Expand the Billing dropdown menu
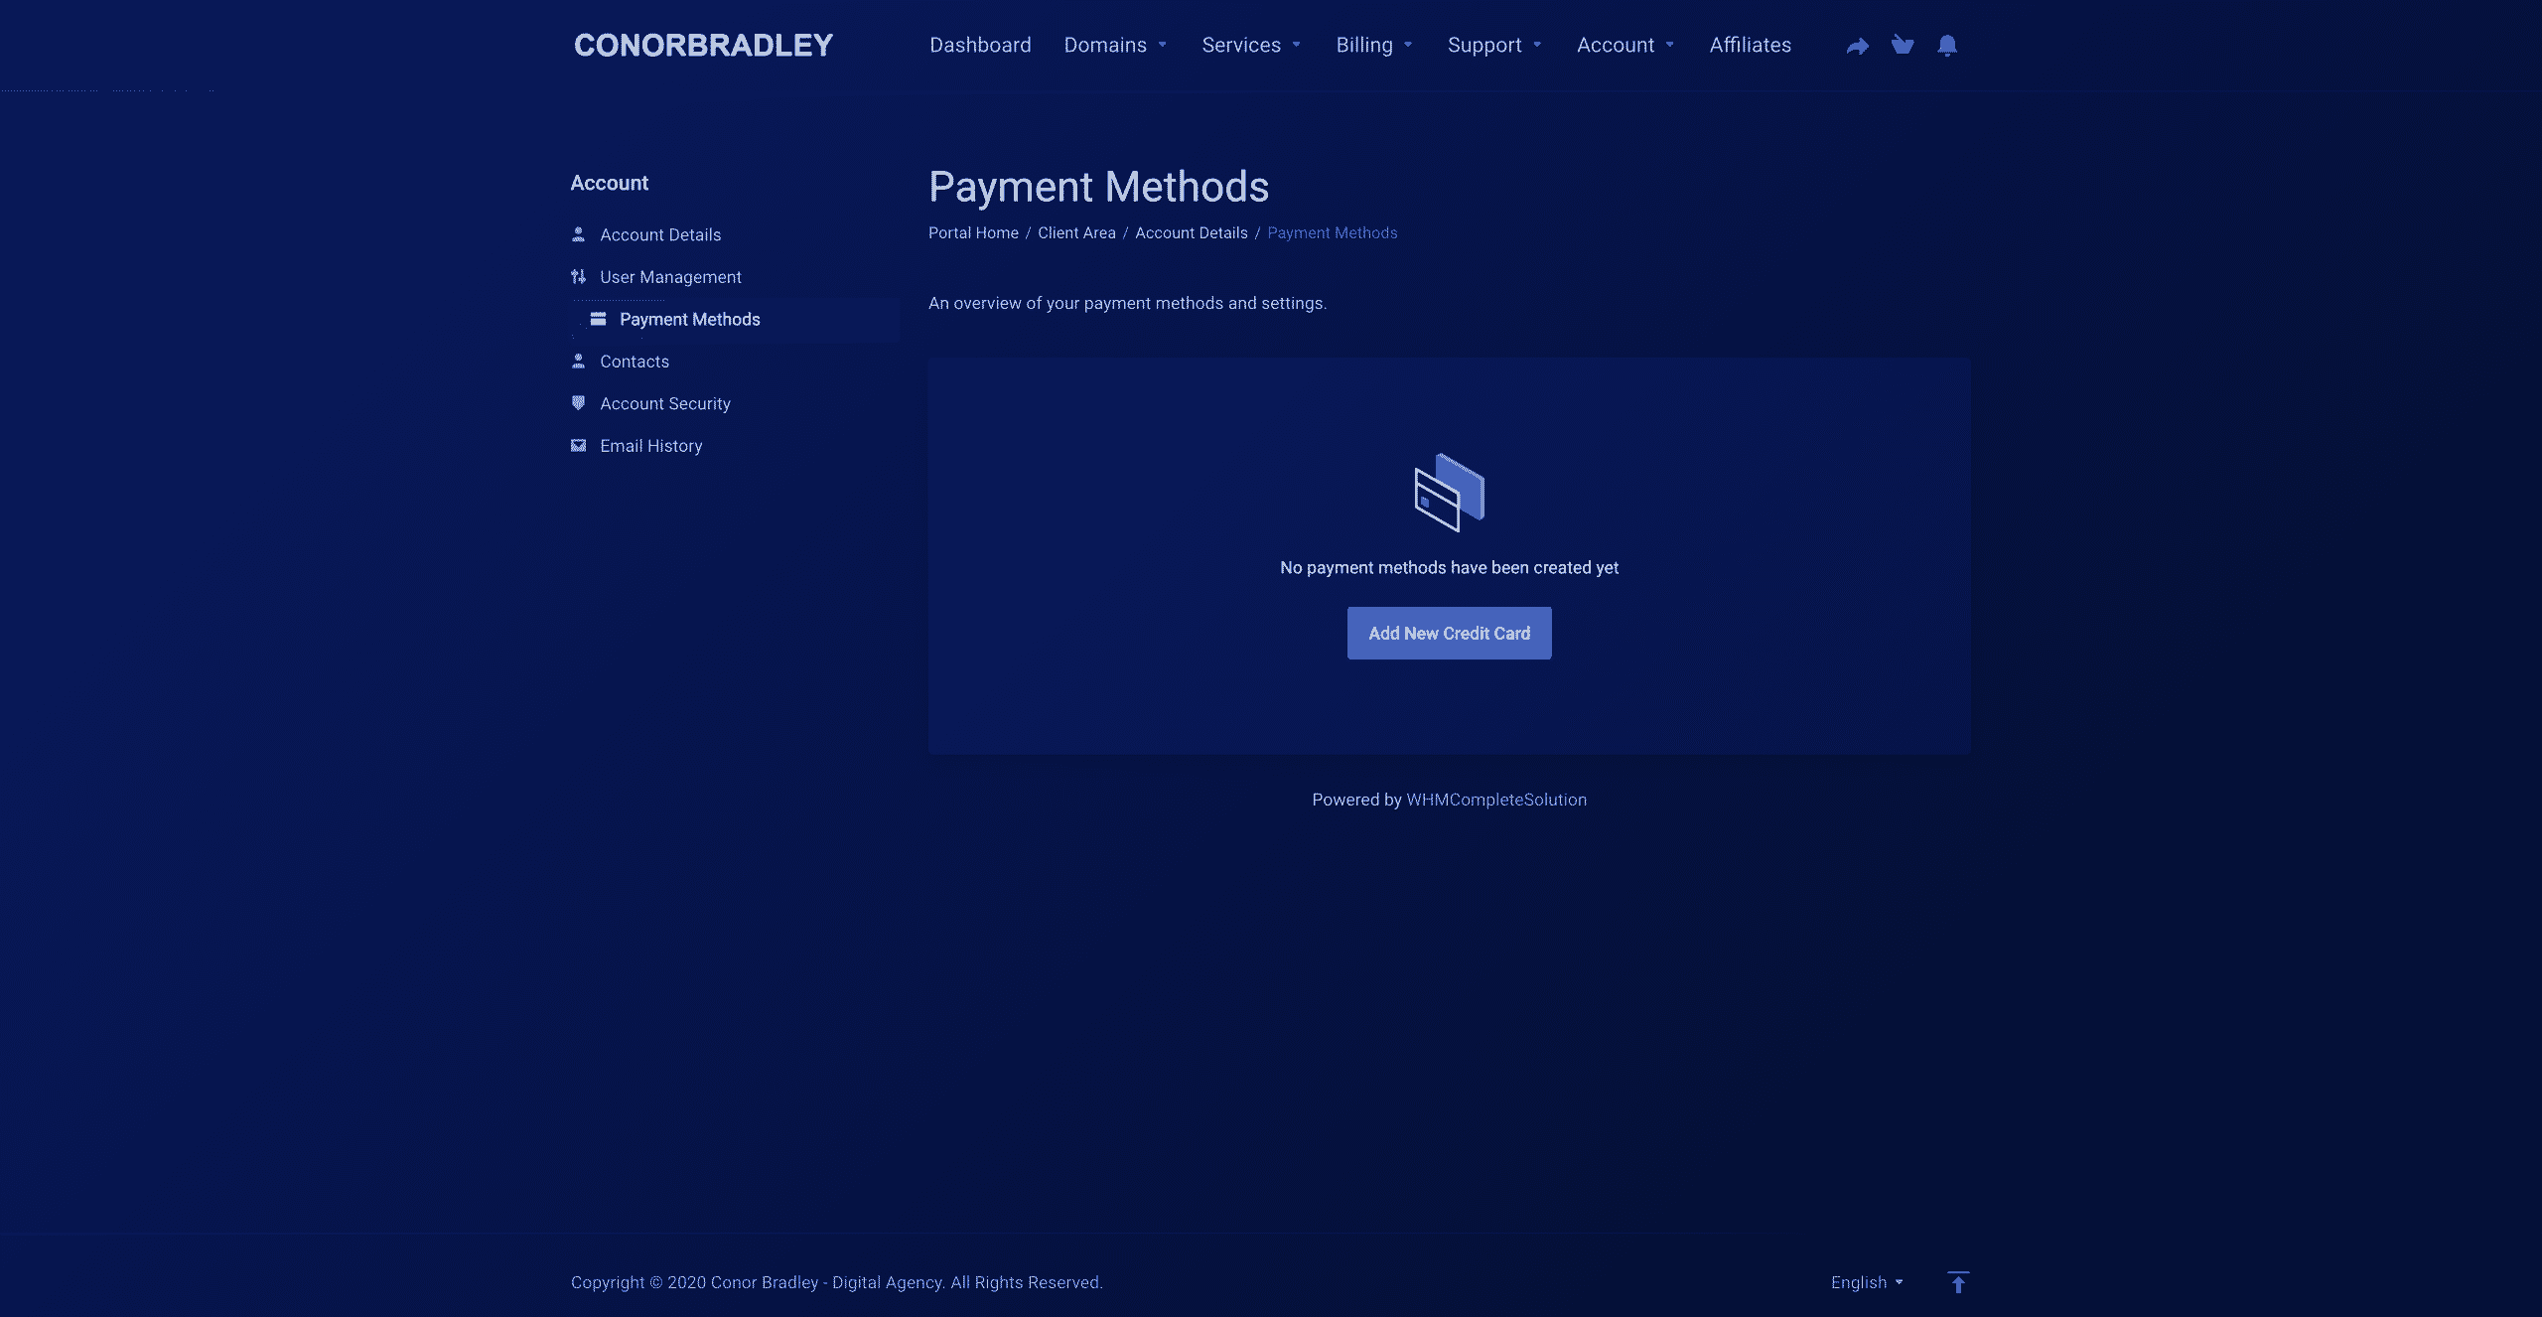The height and width of the screenshot is (1317, 2542). (x=1374, y=46)
